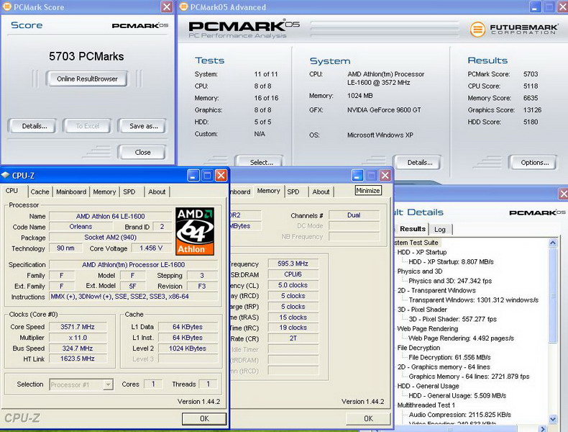This screenshot has height=432, width=568.
Task: Open SPD tab in second CPU-Z window
Action: coord(293,192)
